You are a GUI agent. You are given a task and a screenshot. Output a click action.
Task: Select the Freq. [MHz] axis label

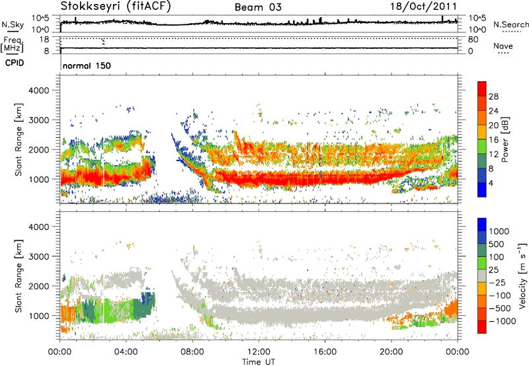coord(12,45)
